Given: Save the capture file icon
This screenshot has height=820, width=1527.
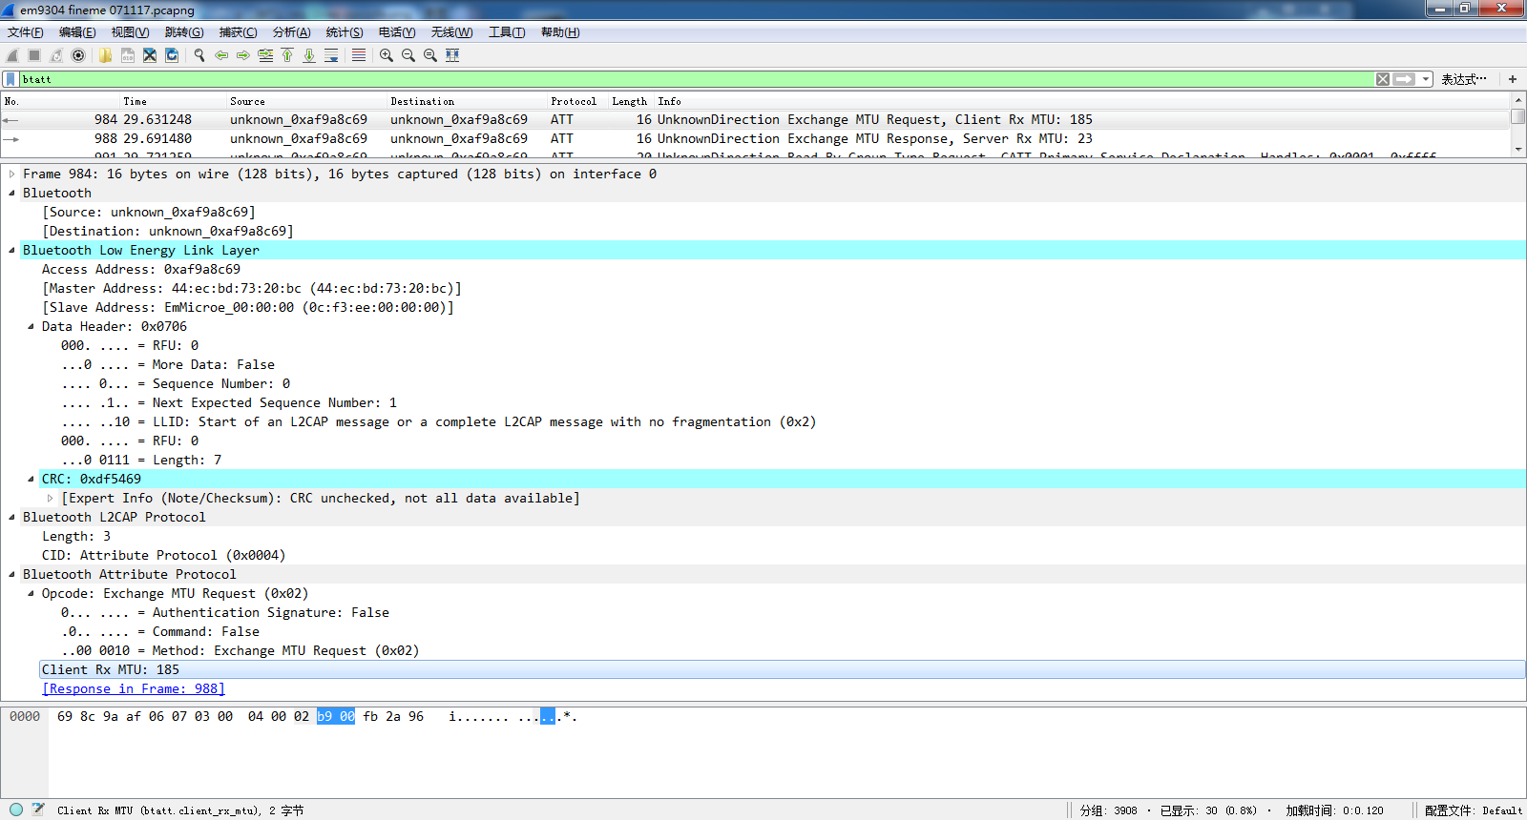Looking at the screenshot, I should pos(127,55).
